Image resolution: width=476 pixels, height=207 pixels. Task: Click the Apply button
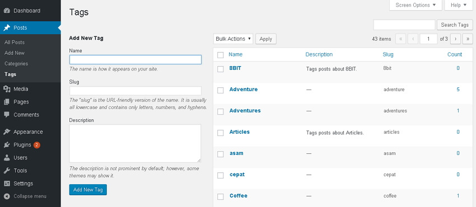[266, 39]
